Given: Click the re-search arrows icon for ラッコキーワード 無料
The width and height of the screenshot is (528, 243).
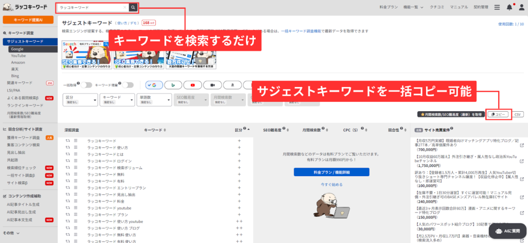Looking at the screenshot, I should point(68,175).
